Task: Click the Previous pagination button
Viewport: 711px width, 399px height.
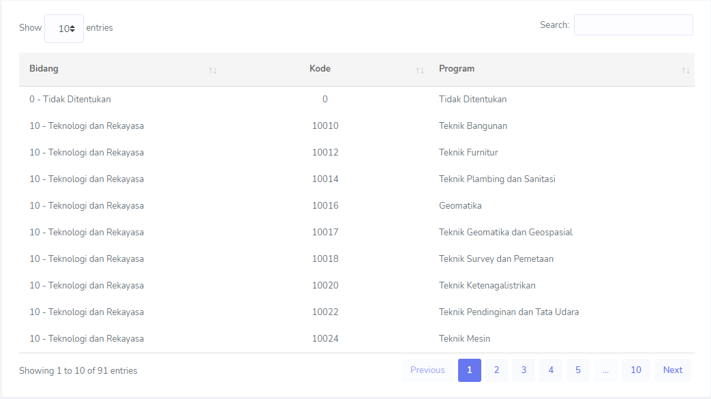Action: pyautogui.click(x=427, y=370)
